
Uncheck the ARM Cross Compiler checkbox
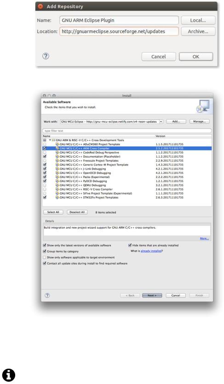coord(45,148)
